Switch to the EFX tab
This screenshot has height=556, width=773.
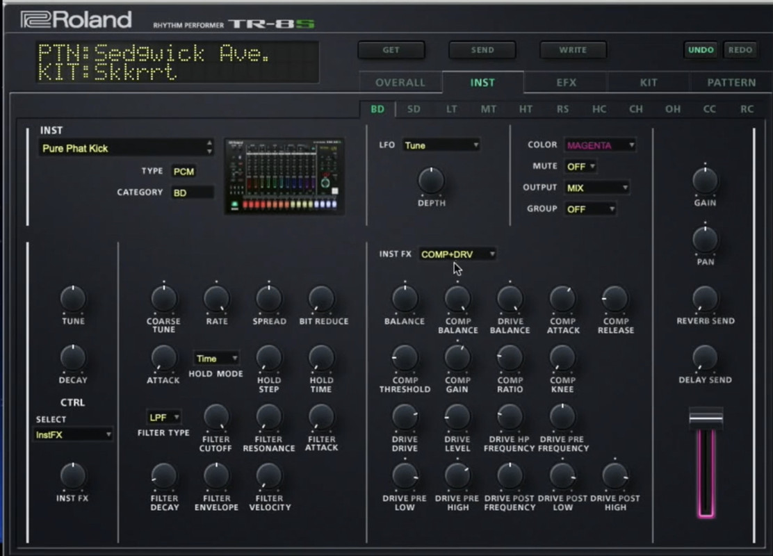pyautogui.click(x=566, y=82)
